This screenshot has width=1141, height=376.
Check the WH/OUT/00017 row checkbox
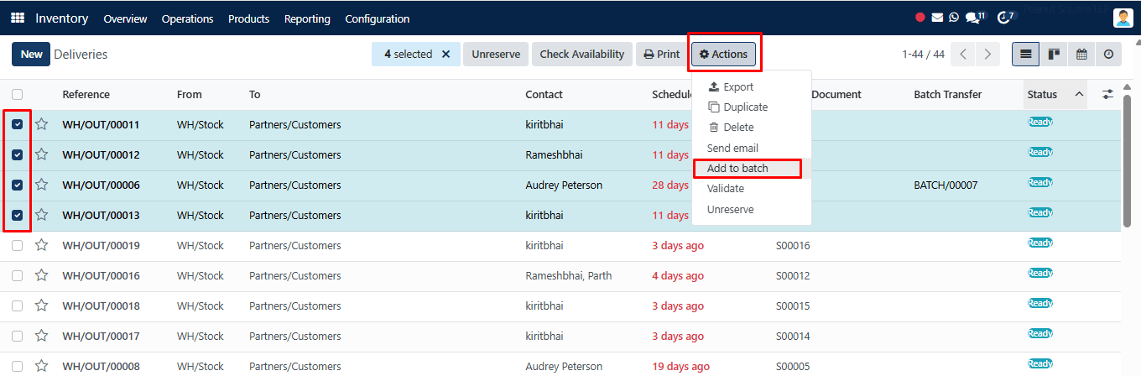(18, 336)
